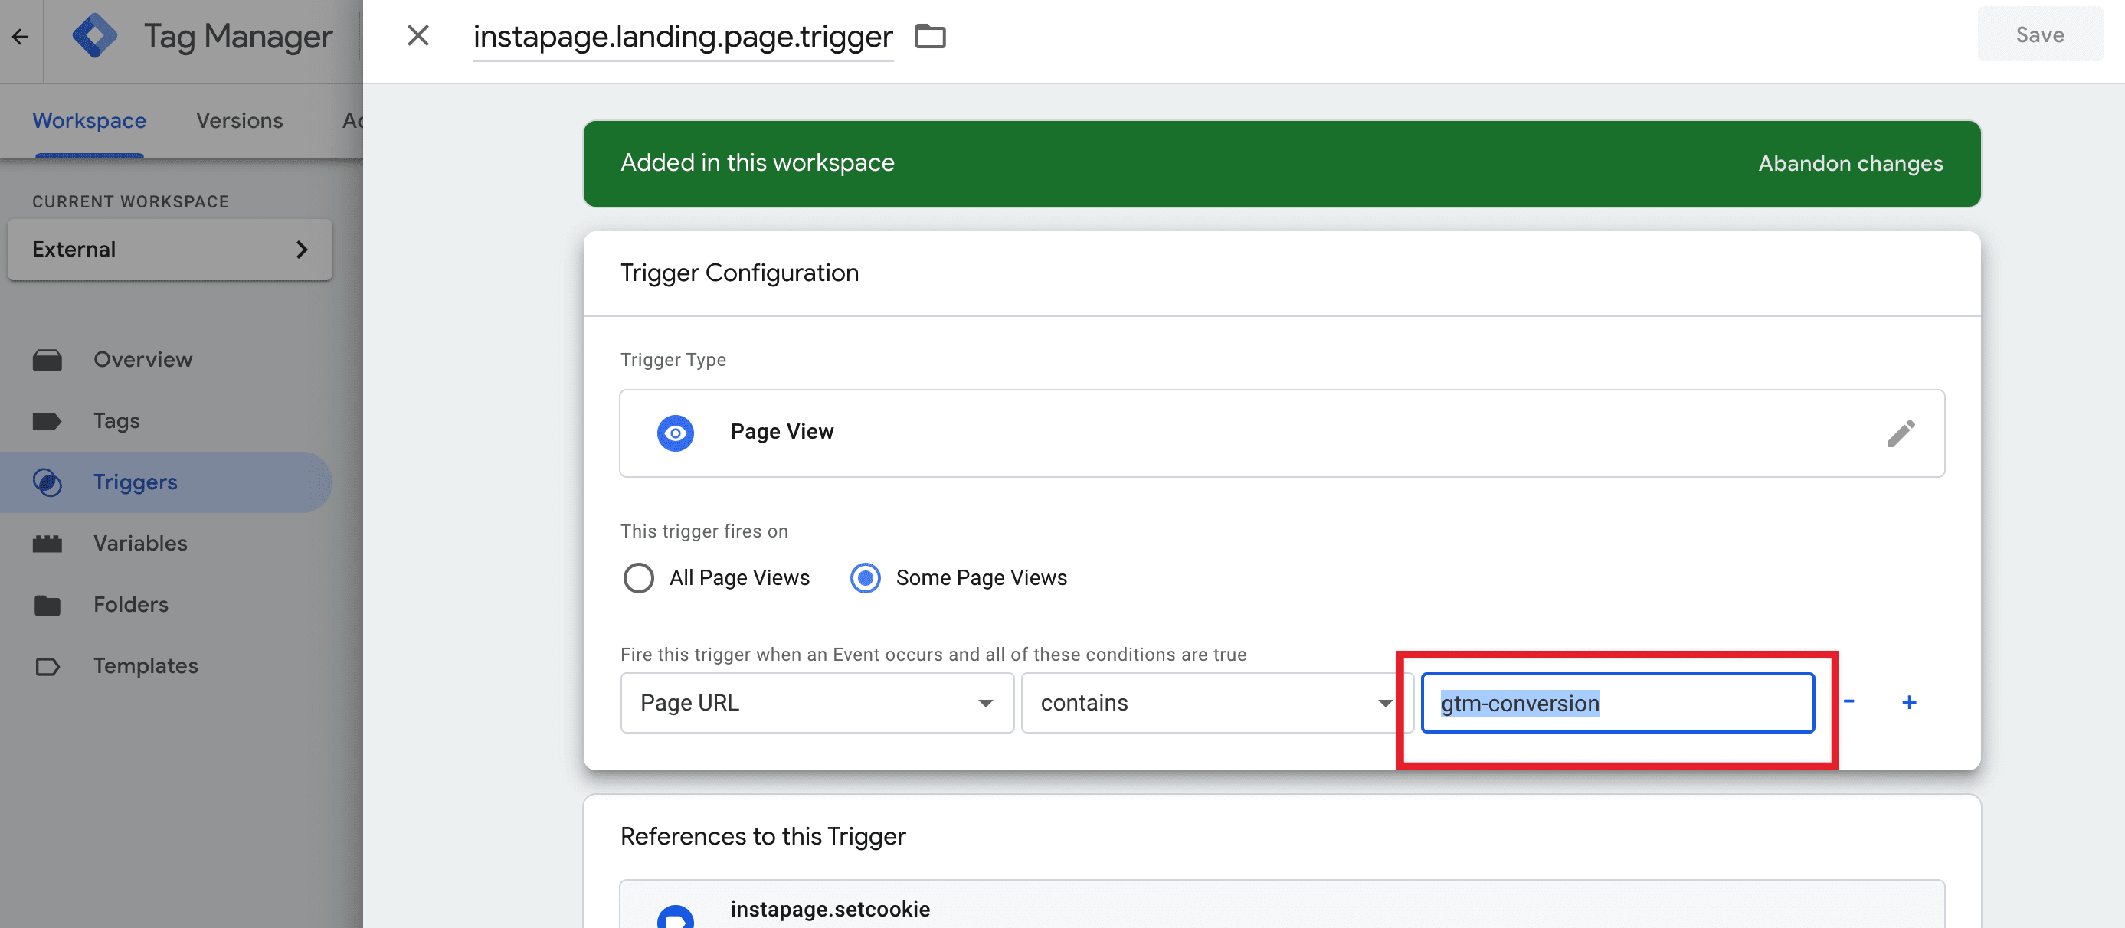Open the folder icon beside trigger name

[931, 36]
